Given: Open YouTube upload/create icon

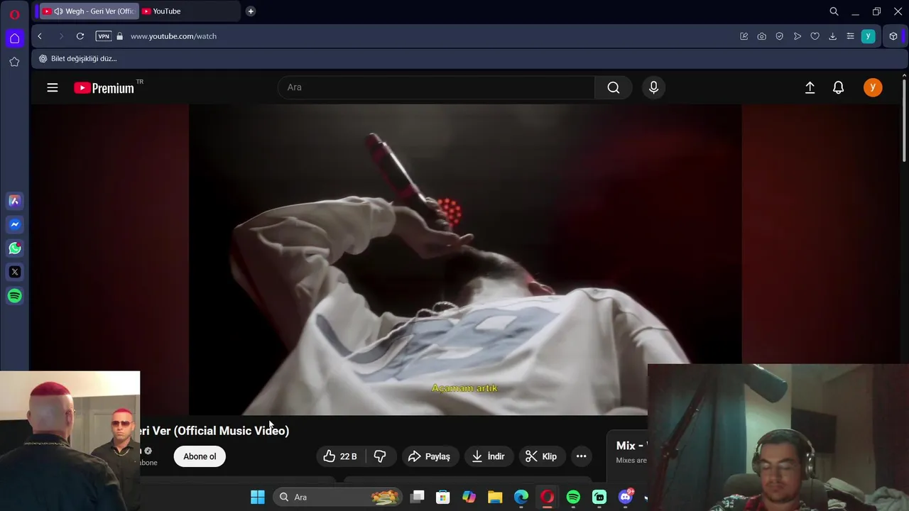Looking at the screenshot, I should tap(810, 87).
